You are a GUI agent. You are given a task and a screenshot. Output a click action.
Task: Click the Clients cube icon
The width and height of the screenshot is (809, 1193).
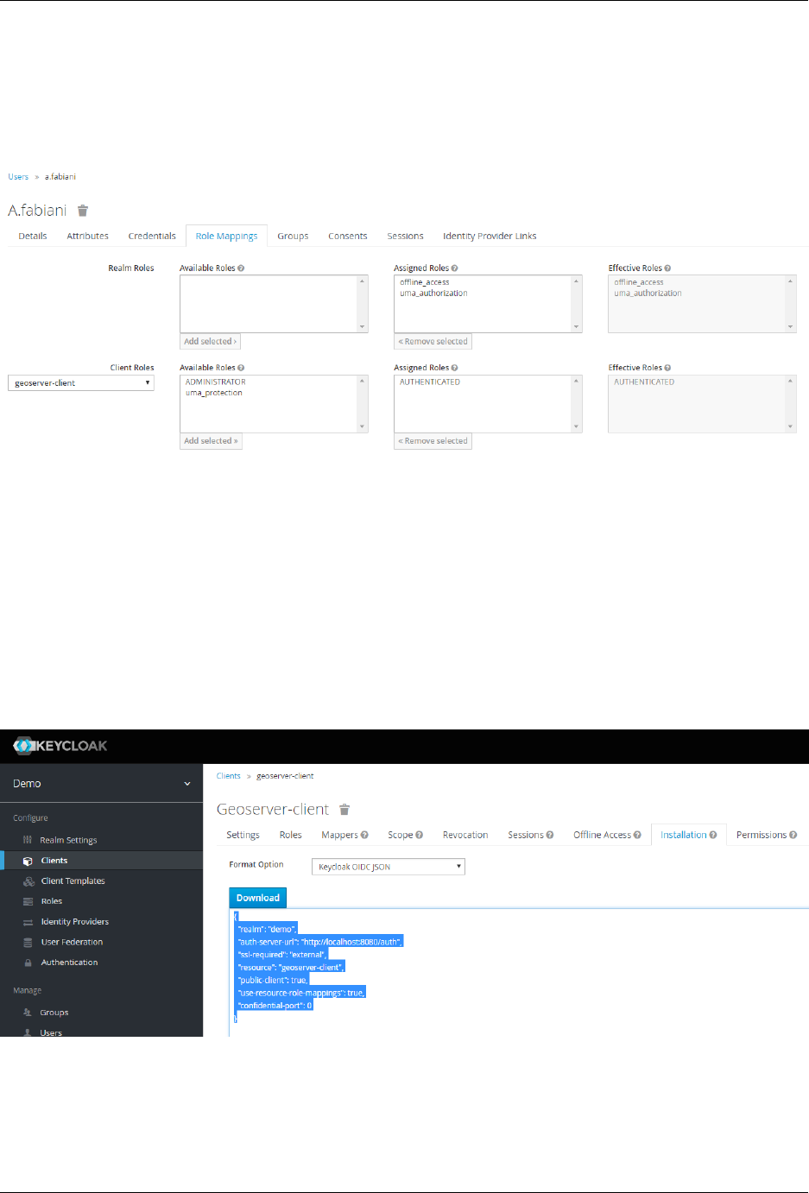click(28, 861)
